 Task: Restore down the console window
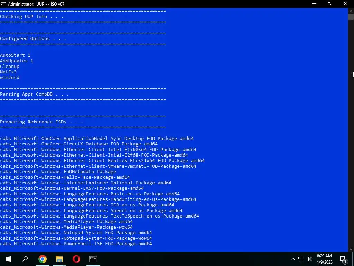[329, 4]
